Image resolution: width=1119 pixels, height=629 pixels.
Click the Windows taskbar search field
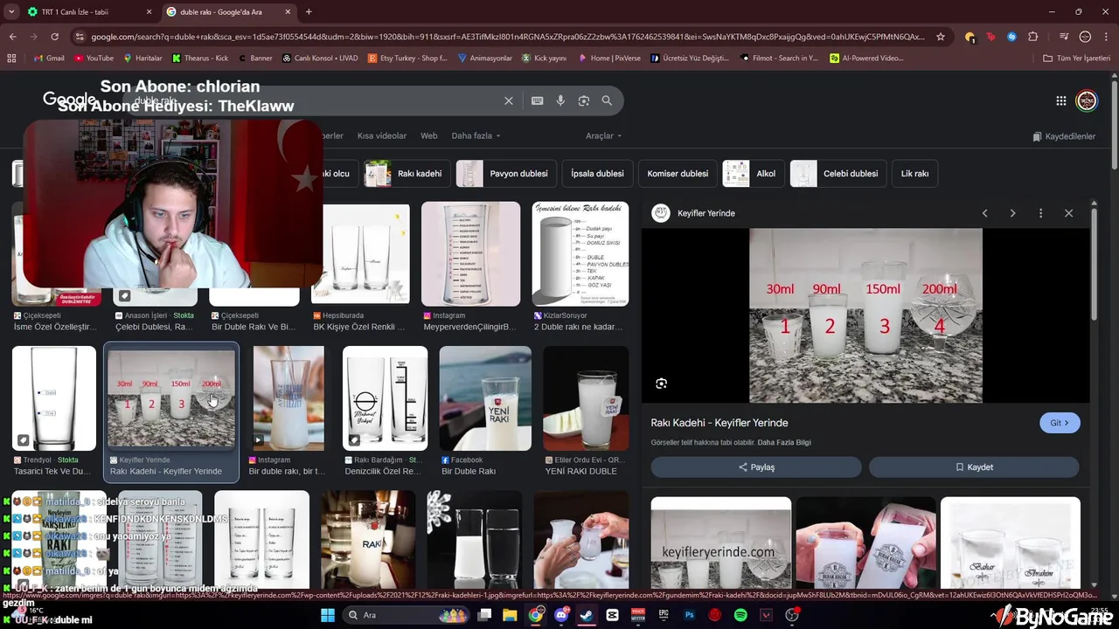(x=407, y=615)
